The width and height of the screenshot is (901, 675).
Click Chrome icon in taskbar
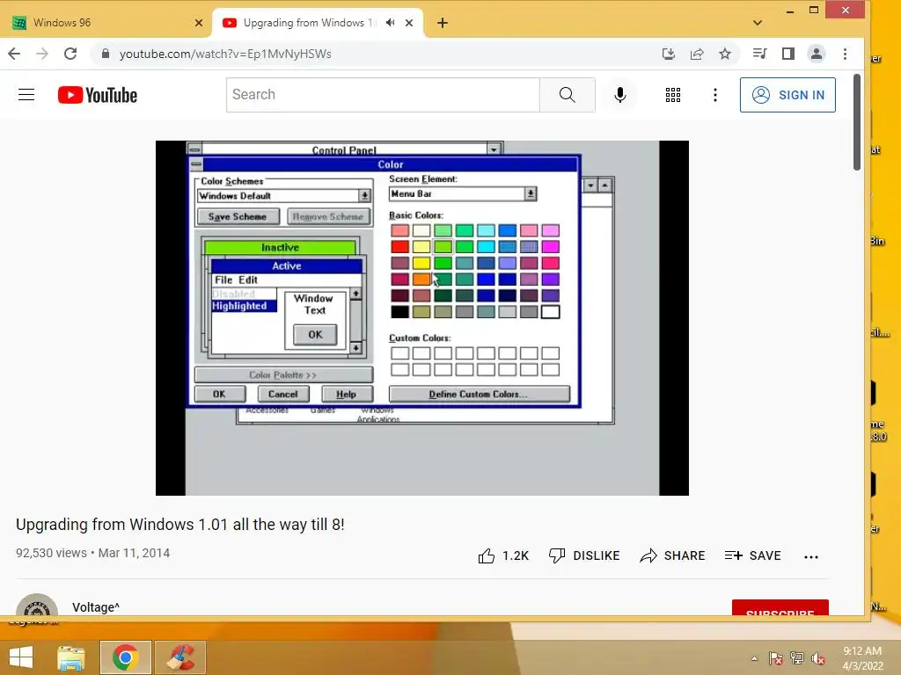[x=125, y=657]
